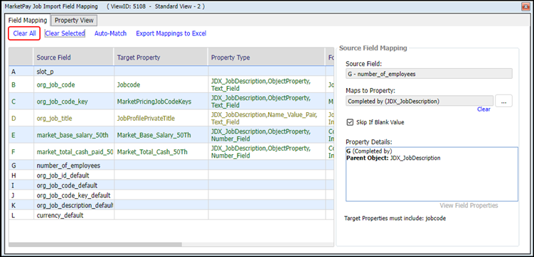Click the Clear All link

[x=24, y=33]
